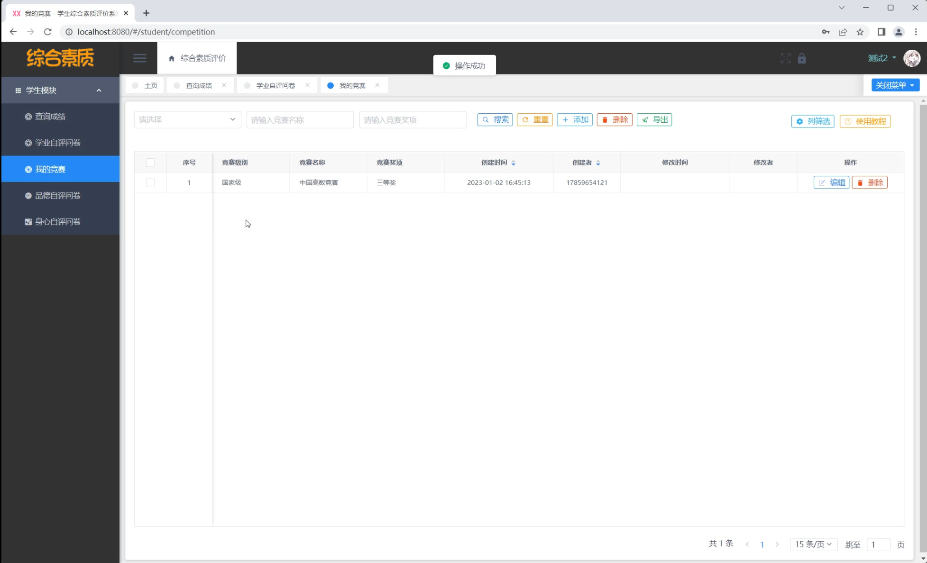Click the fullscreen toggle icon
Screen dimensions: 927x563
pyautogui.click(x=785, y=58)
